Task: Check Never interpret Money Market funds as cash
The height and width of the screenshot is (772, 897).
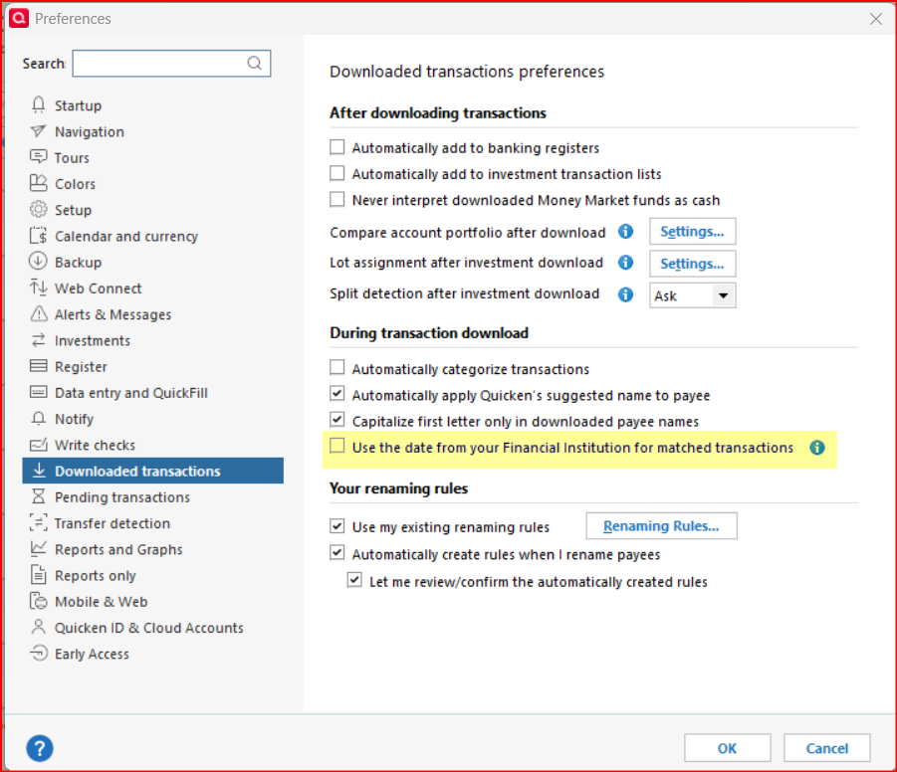Action: (x=337, y=200)
